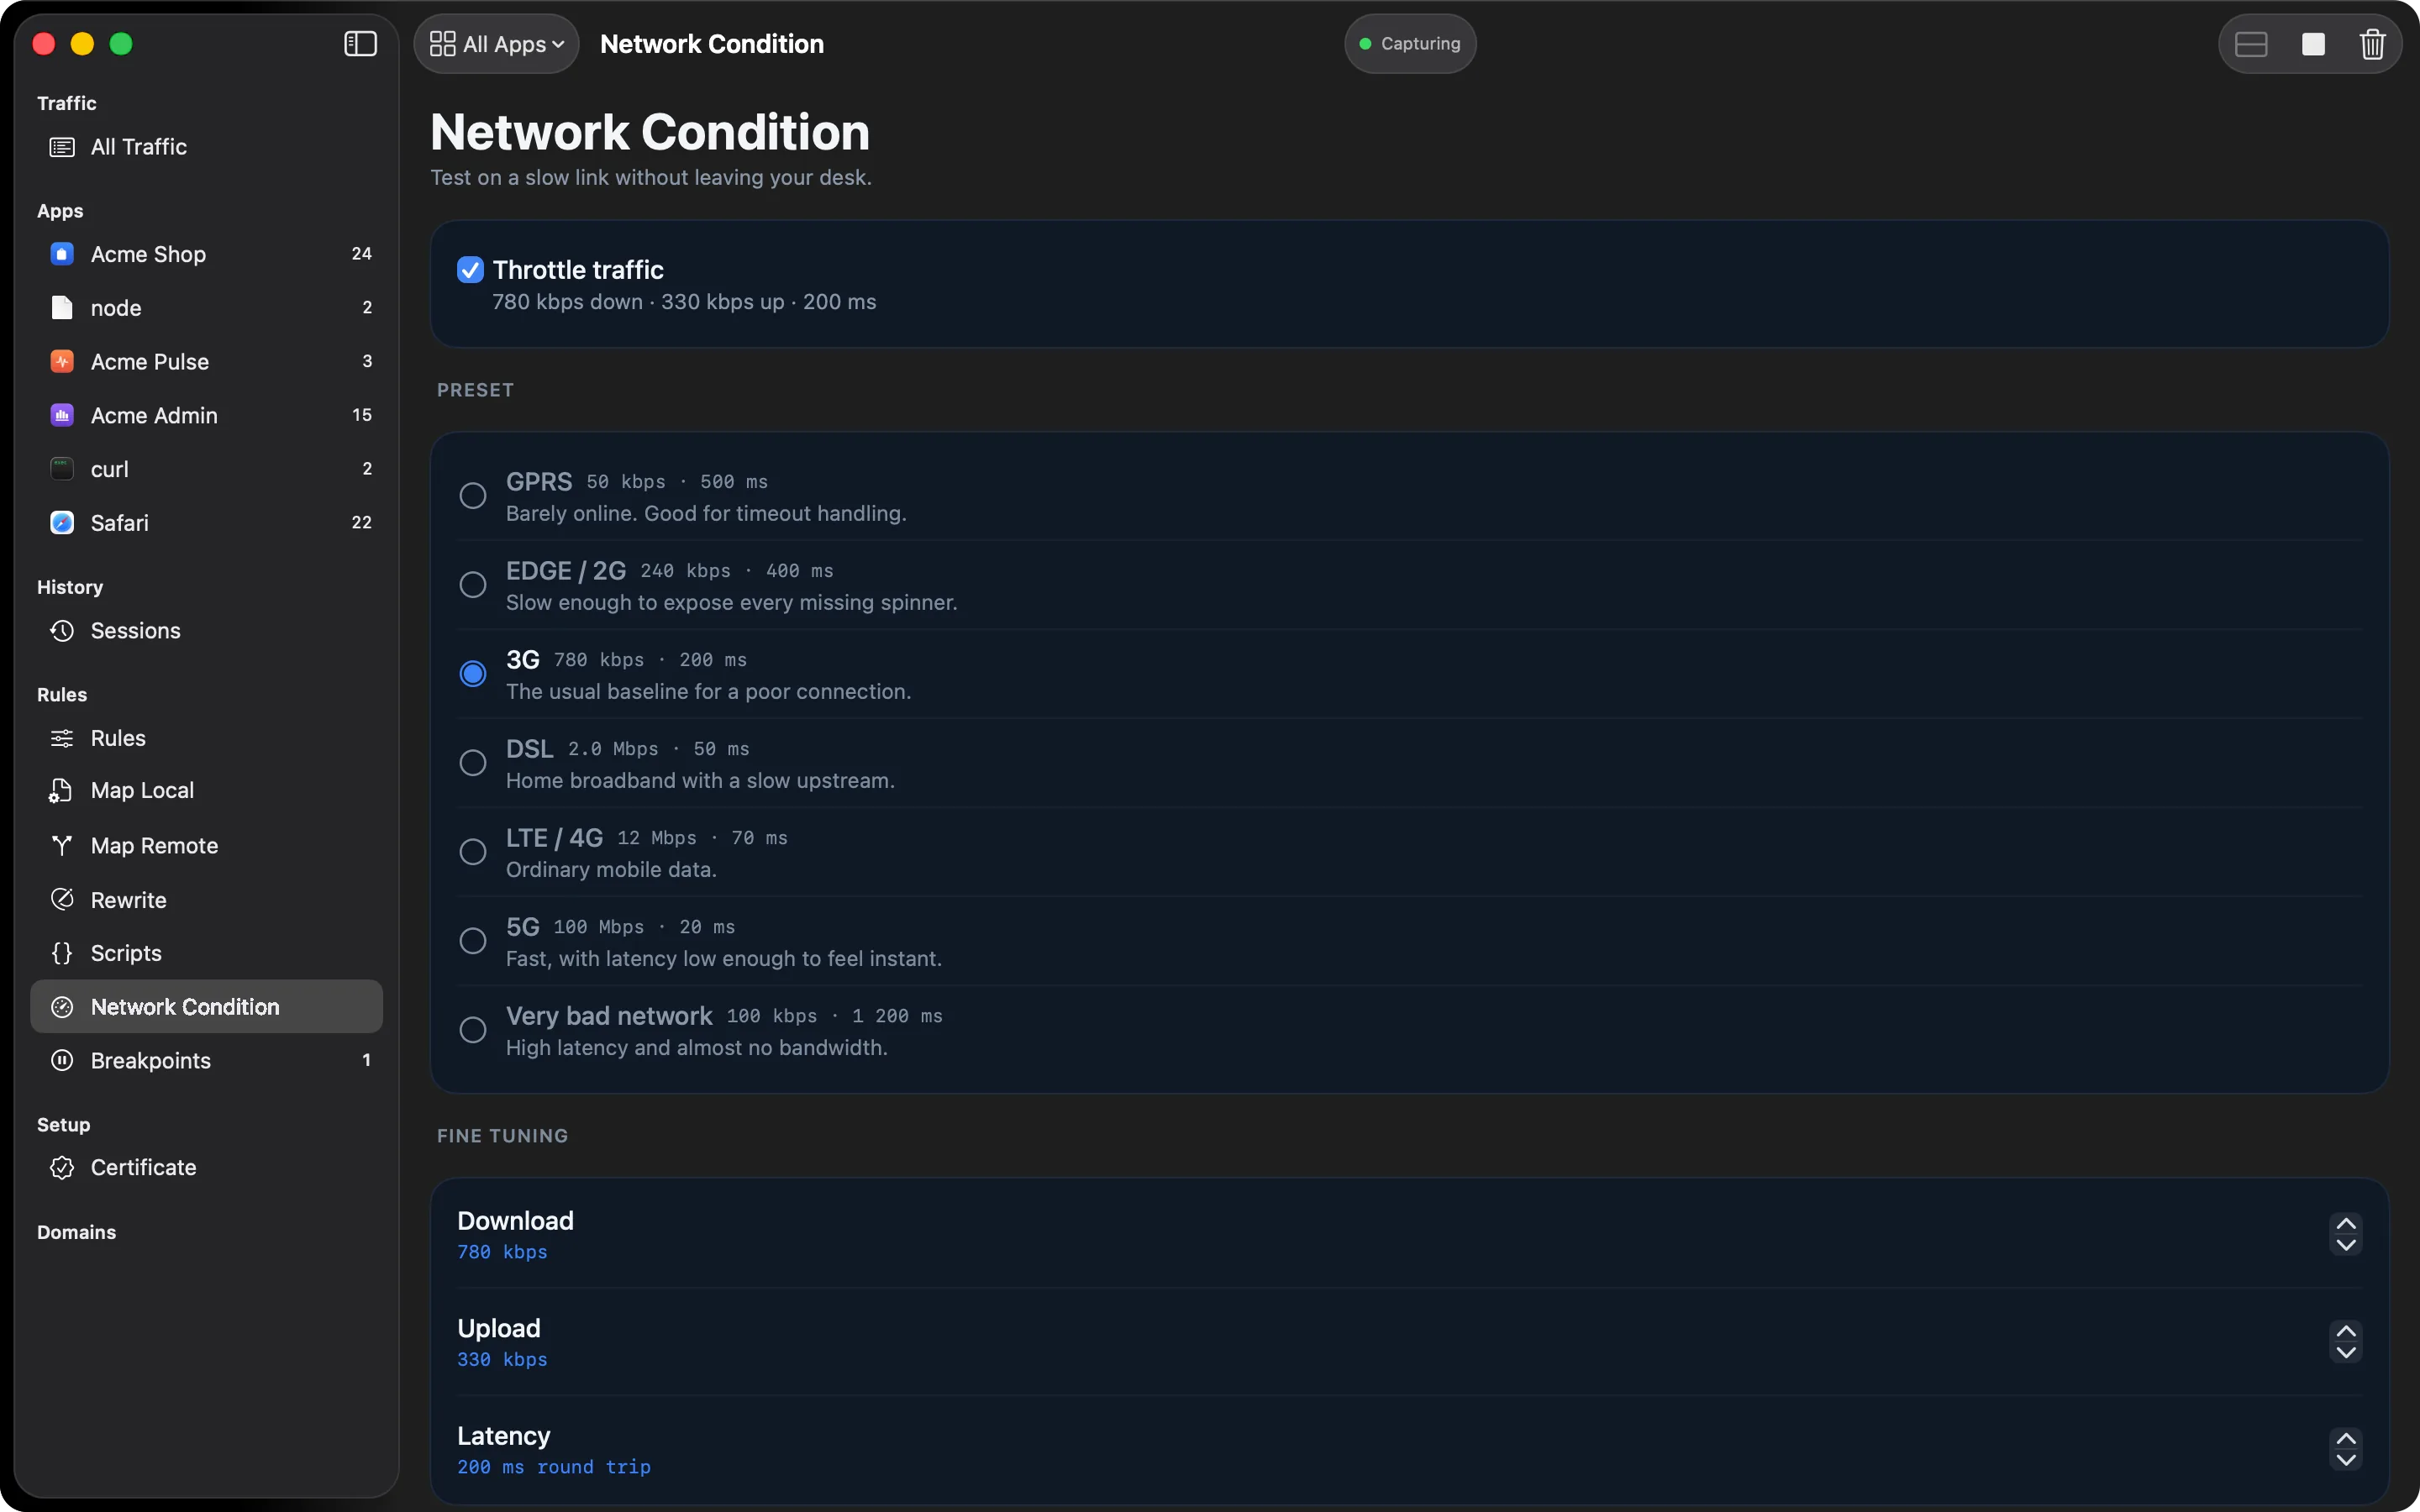The height and width of the screenshot is (1512, 2420).
Task: Uncheck the Throttle traffic checkbox
Action: pyautogui.click(x=470, y=270)
